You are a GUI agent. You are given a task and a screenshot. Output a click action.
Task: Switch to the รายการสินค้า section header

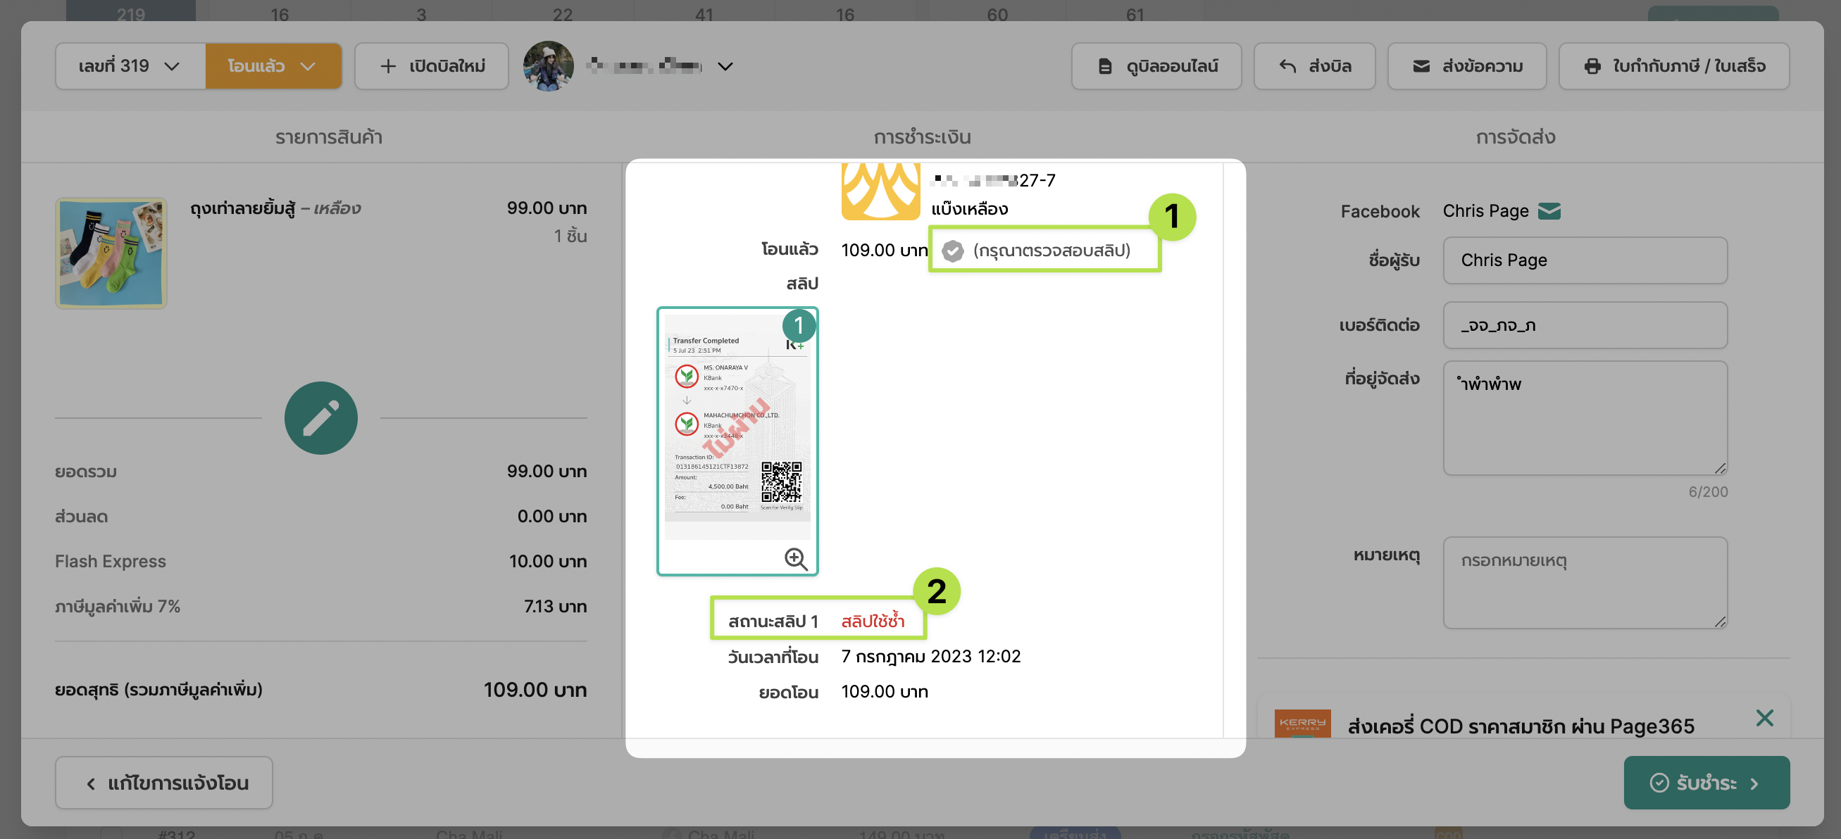coord(329,137)
